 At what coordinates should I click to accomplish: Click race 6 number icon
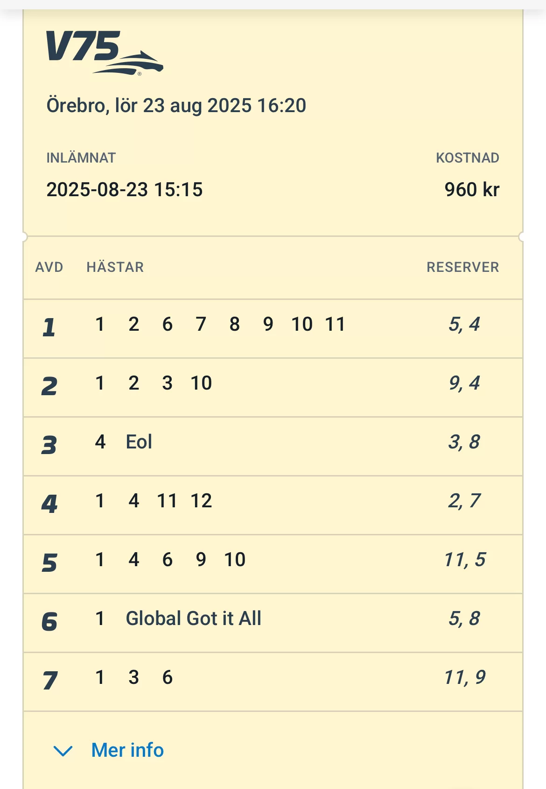[49, 621]
